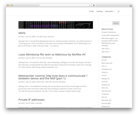Select AV category in sidebar
Image resolution: width=138 pixels, height=116 pixels.
pyautogui.click(x=102, y=60)
